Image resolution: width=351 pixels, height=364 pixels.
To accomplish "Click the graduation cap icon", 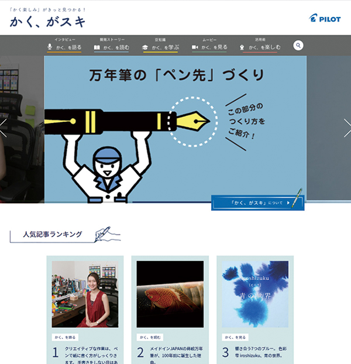I will click(x=145, y=47).
